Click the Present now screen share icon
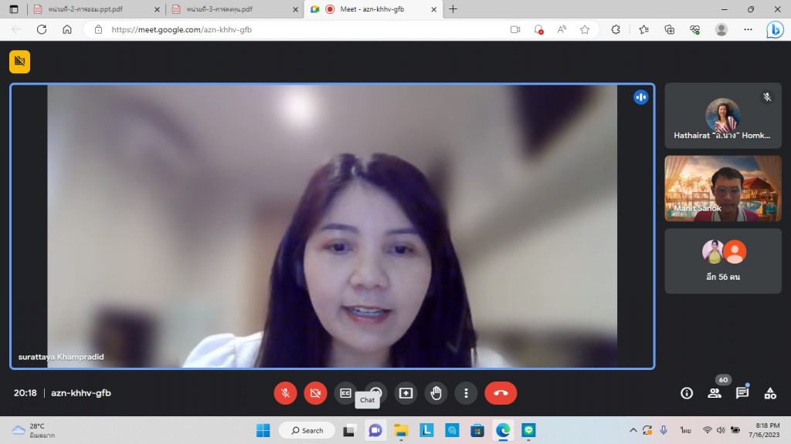The height and width of the screenshot is (444, 791). tap(406, 393)
